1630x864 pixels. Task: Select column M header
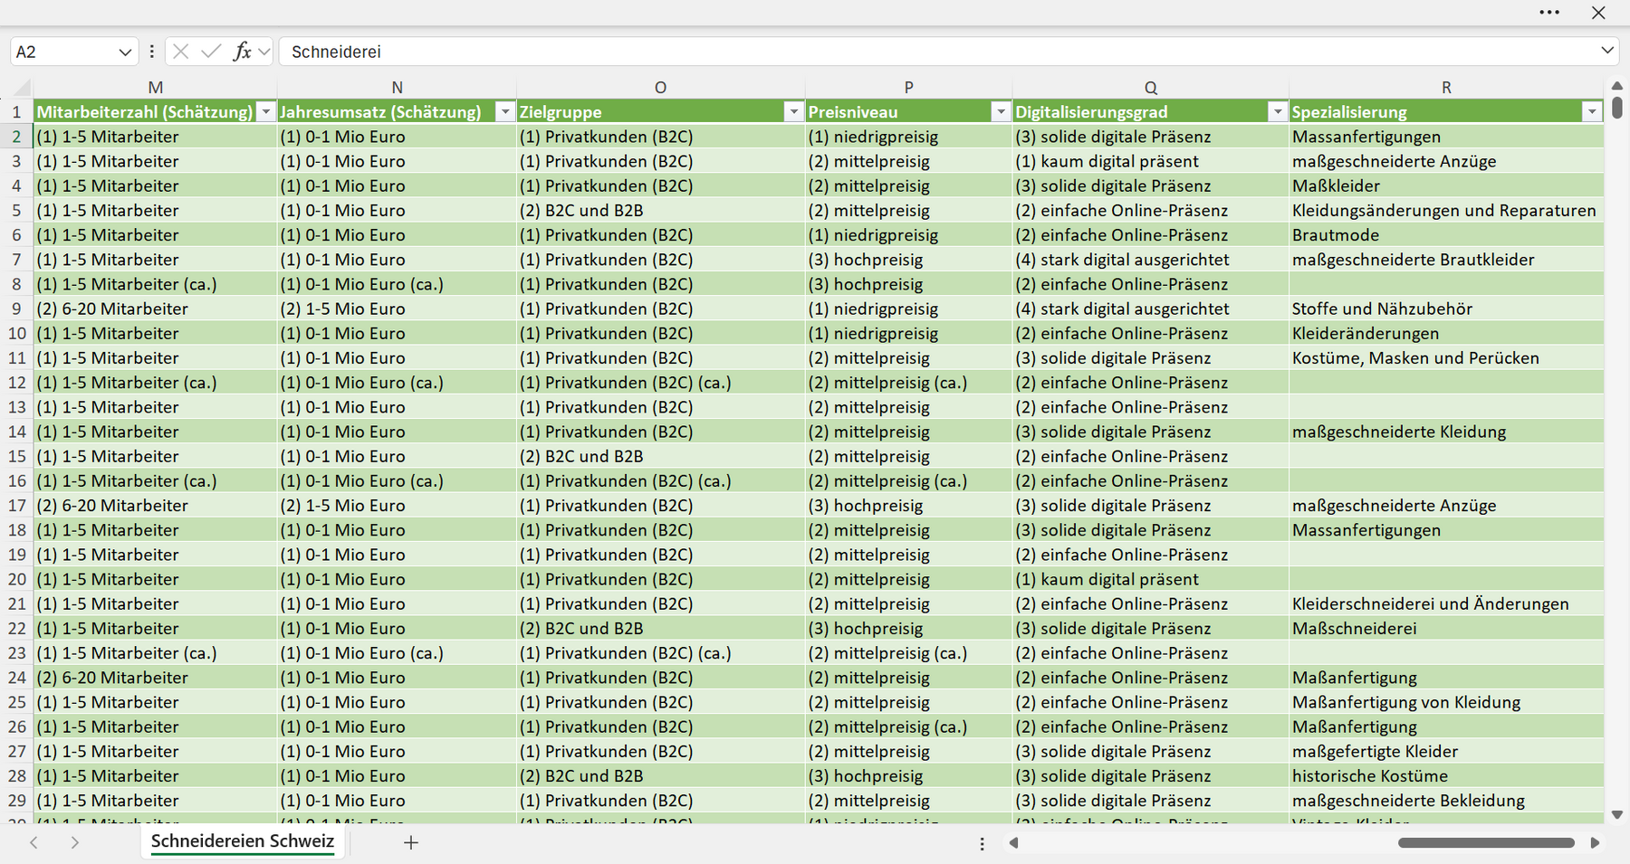155,87
